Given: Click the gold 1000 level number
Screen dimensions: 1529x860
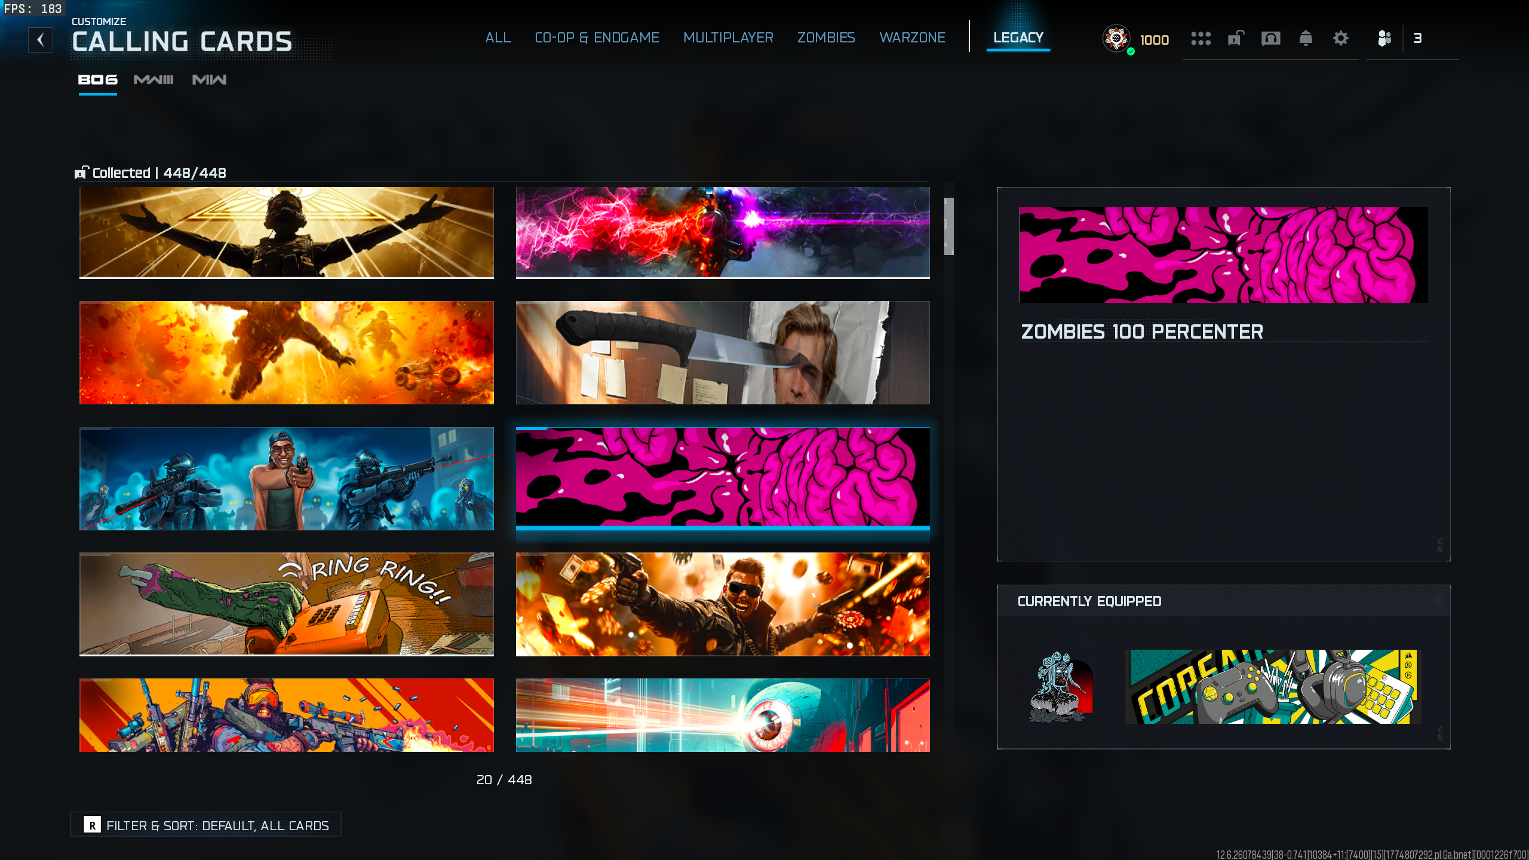Looking at the screenshot, I should coord(1154,40).
